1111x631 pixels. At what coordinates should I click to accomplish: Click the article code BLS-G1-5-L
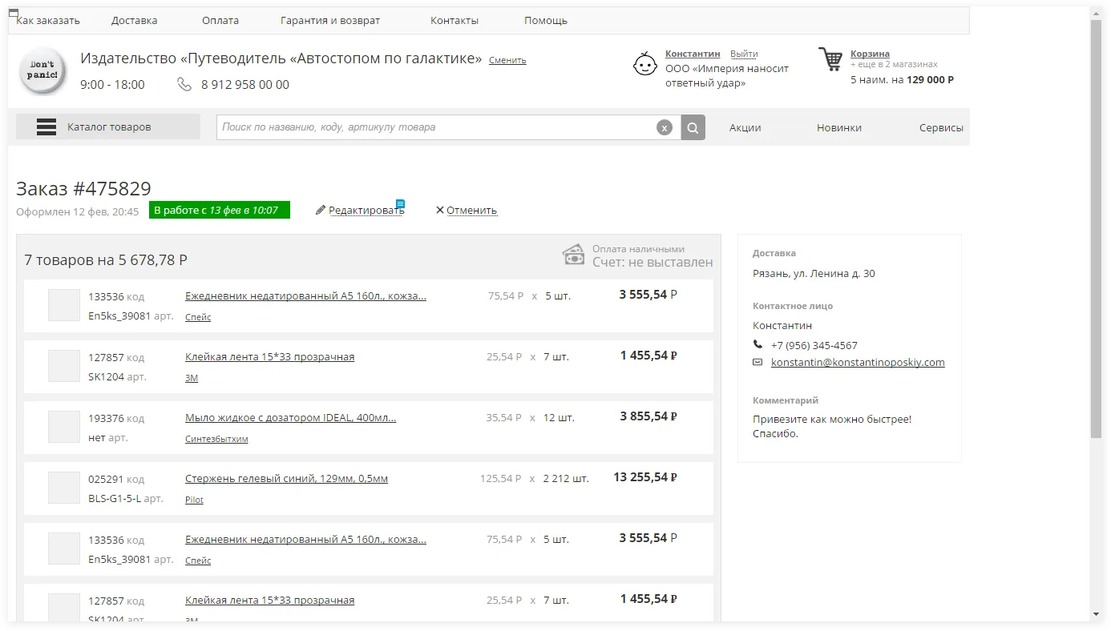click(x=115, y=498)
